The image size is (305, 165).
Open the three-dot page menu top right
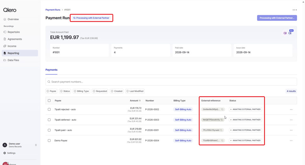[x=295, y=10]
